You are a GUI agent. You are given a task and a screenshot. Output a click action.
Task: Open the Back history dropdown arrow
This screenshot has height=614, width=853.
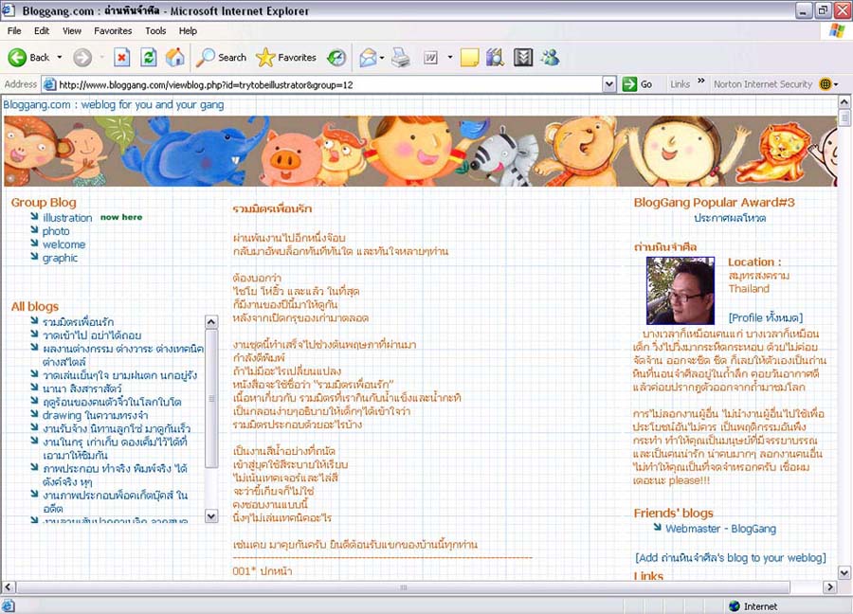(x=60, y=57)
